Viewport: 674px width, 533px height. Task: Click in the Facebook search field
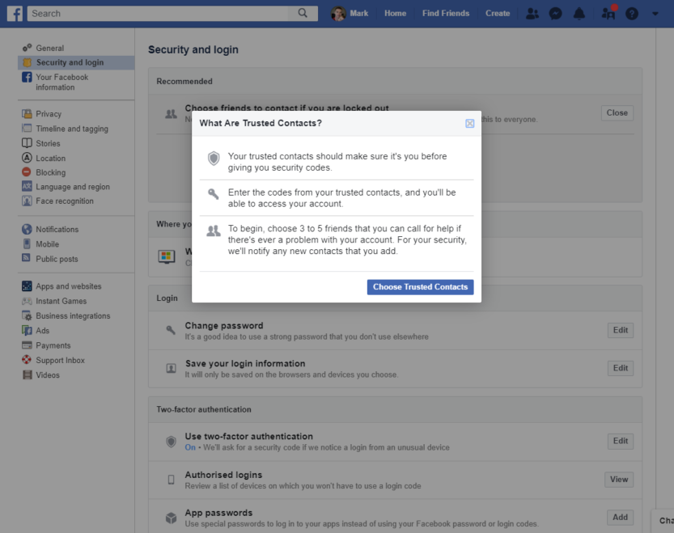(x=163, y=13)
